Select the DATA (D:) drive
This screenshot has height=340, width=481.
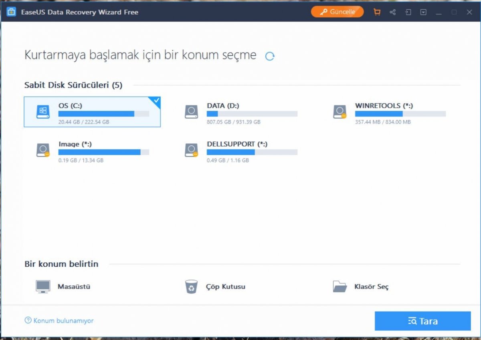(240, 111)
